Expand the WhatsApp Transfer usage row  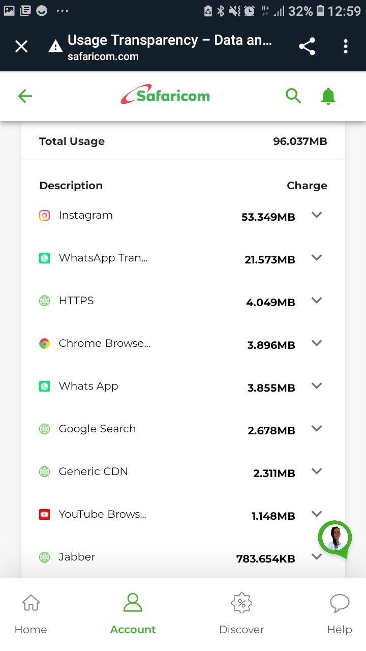coord(317,258)
